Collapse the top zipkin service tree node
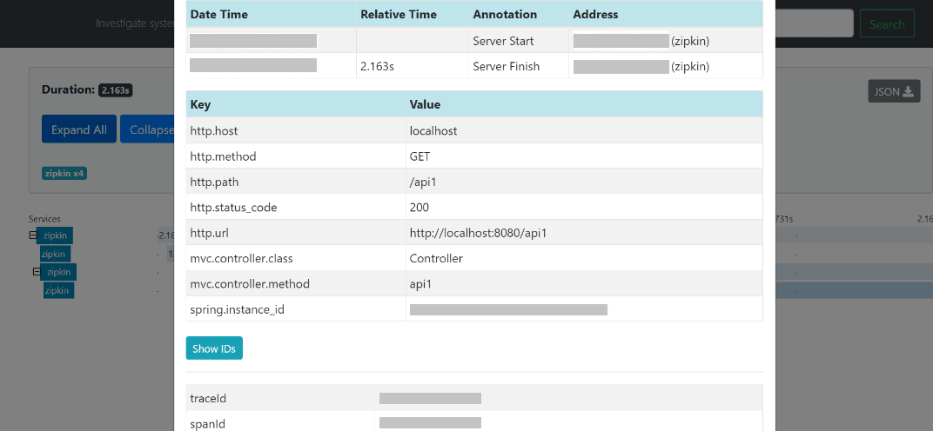 33,235
